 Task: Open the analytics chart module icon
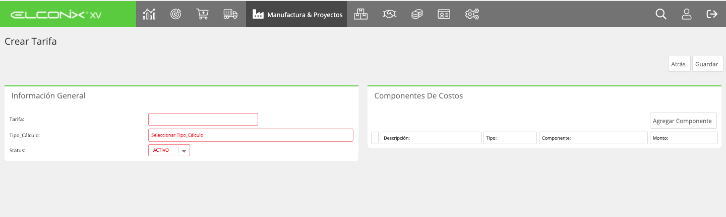[149, 14]
